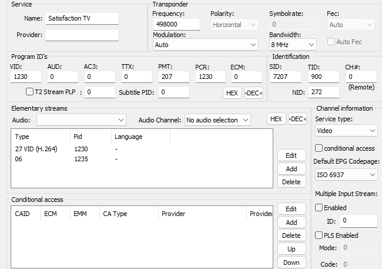The width and height of the screenshot is (382, 269).
Task: Click the Type column header in streams list
Action: (x=41, y=137)
